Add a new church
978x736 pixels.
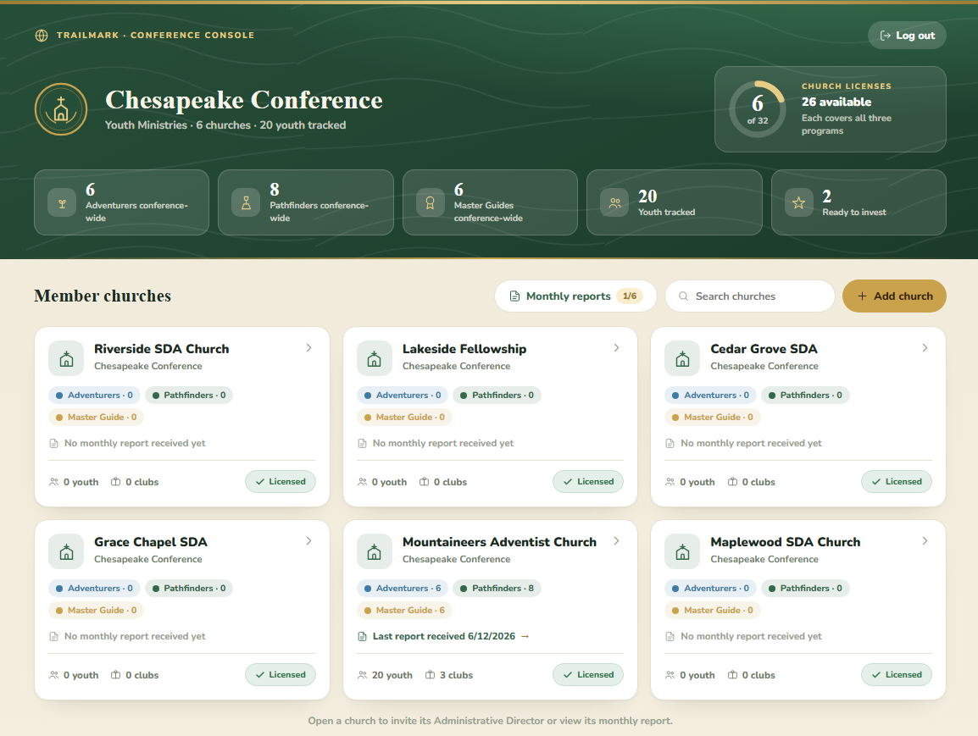[894, 296]
